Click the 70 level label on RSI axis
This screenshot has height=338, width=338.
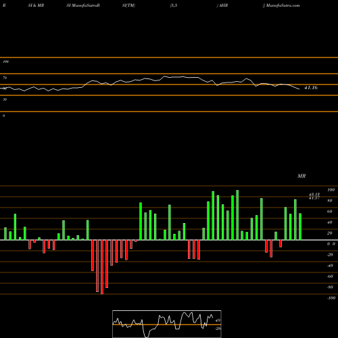click(x=5, y=78)
